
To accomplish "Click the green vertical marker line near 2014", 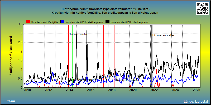I will tap(72, 56).
